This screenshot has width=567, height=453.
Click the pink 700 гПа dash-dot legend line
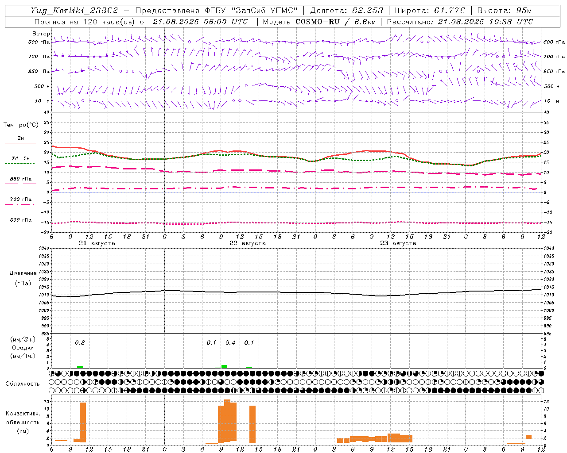[x=20, y=204]
